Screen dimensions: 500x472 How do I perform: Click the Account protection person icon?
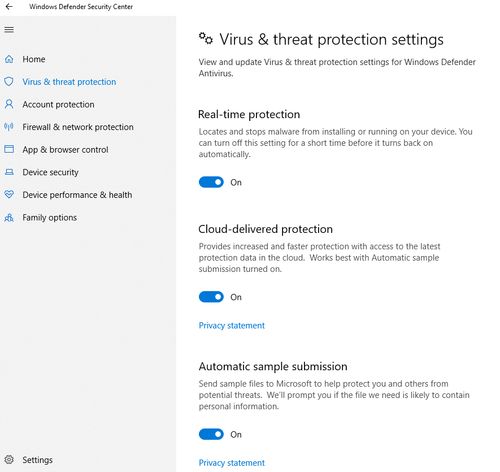[9, 104]
